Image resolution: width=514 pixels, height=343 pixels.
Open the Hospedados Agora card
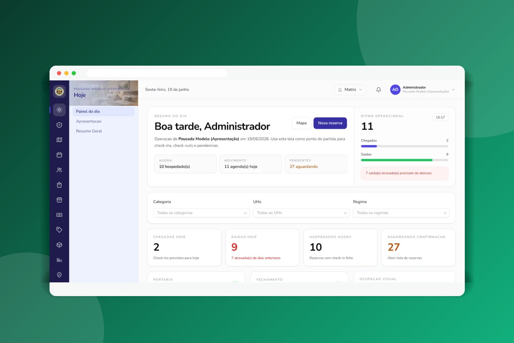[x=340, y=248]
